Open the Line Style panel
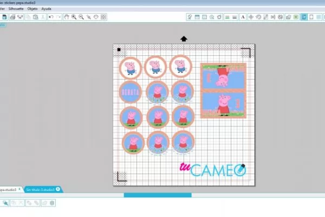The width and height of the screenshot is (325, 217). 235,17
